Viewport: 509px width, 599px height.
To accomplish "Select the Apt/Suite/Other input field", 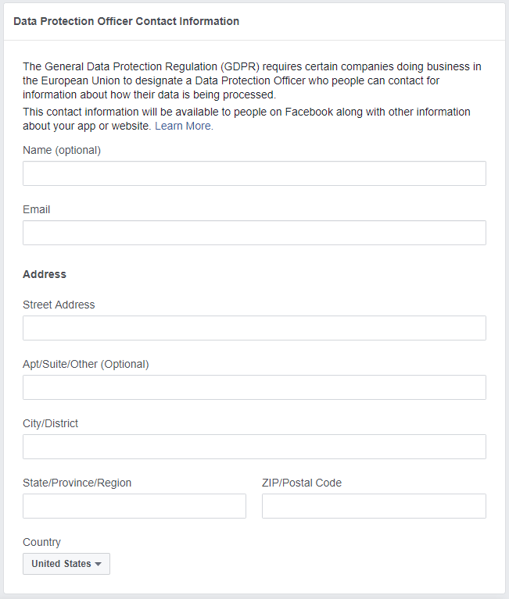I will 254,387.
